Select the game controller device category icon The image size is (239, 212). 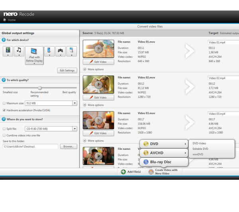(x=61, y=50)
